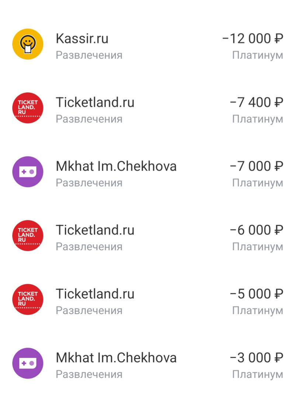The height and width of the screenshot is (393, 295).
Task: Choose the Ticketland.ru title on the 5 000 ₽ row
Action: [95, 294]
